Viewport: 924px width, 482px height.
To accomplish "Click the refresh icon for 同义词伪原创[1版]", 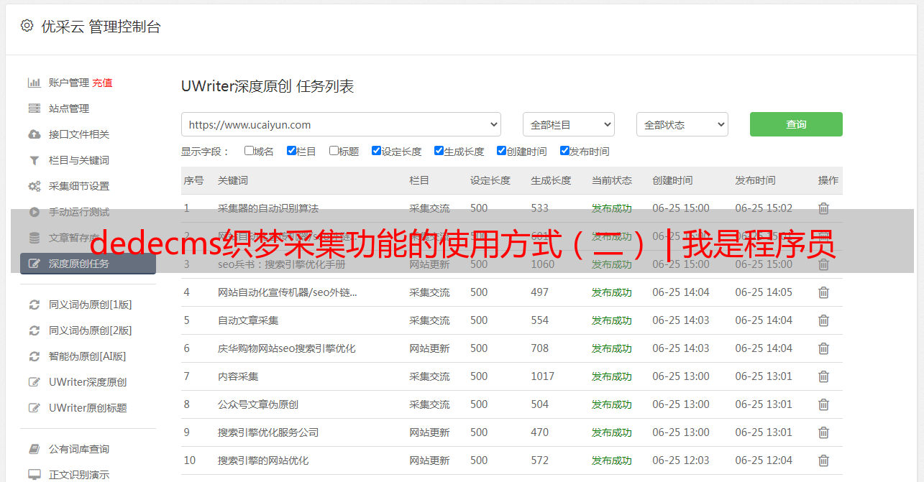I will point(34,305).
